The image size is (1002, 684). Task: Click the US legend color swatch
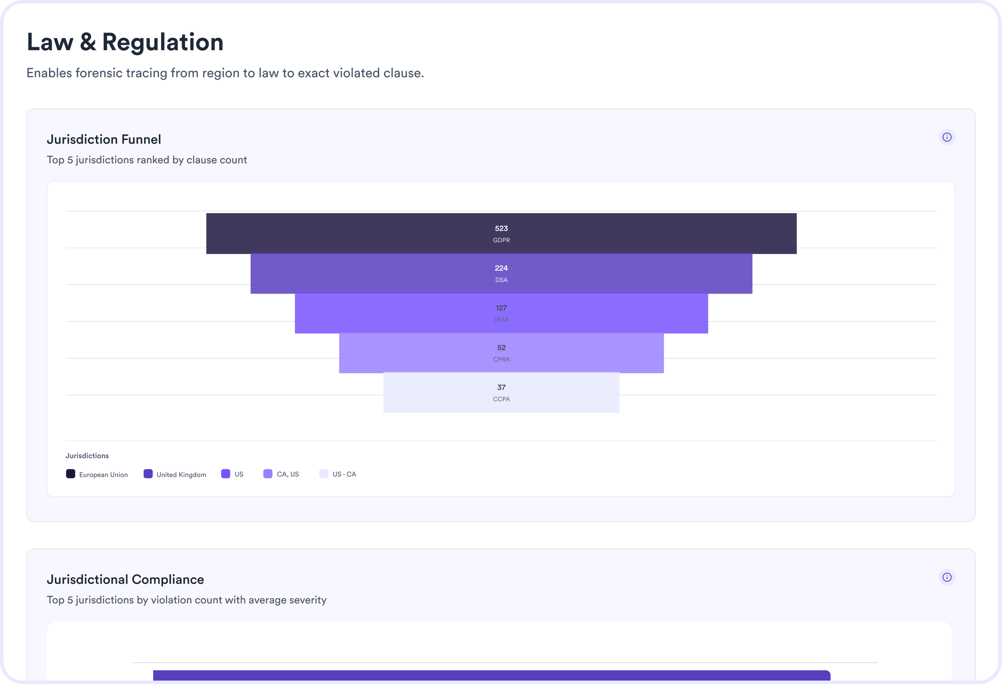225,473
